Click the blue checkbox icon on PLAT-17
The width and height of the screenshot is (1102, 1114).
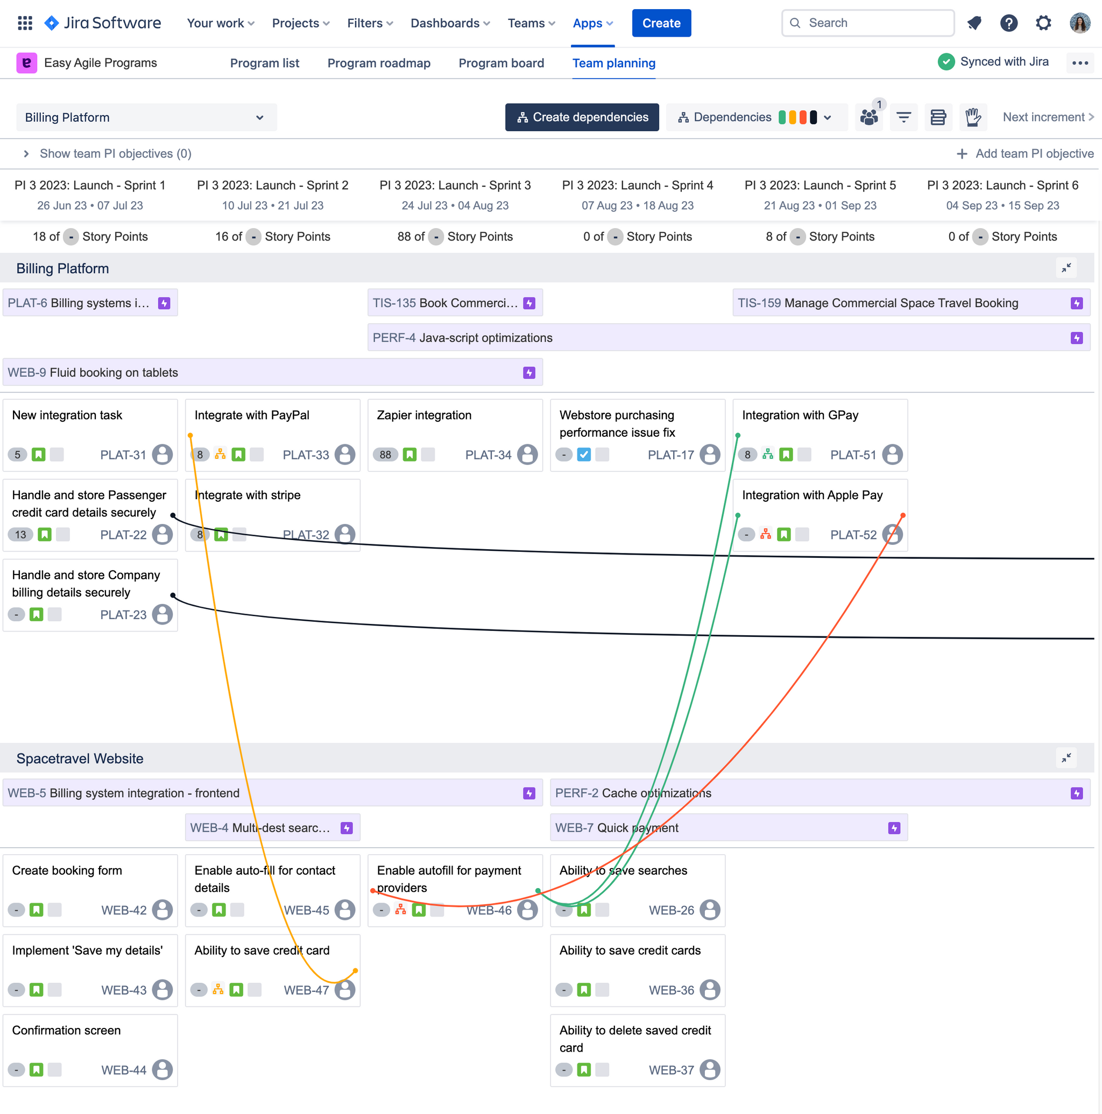click(x=584, y=455)
